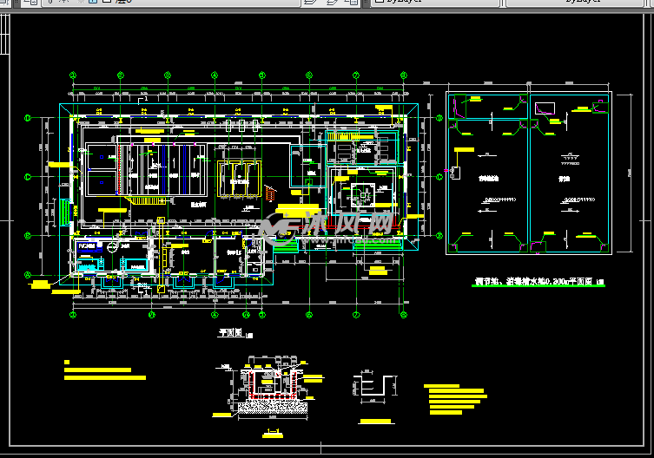Select the yellow notes block at bottom left
Viewport: 654px width, 458px height.
point(105,370)
